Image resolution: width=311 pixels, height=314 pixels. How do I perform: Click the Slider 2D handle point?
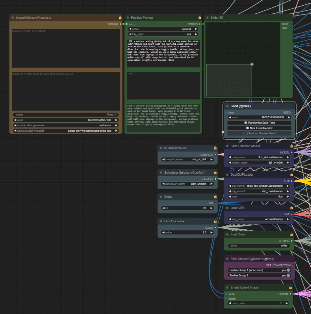252,64
